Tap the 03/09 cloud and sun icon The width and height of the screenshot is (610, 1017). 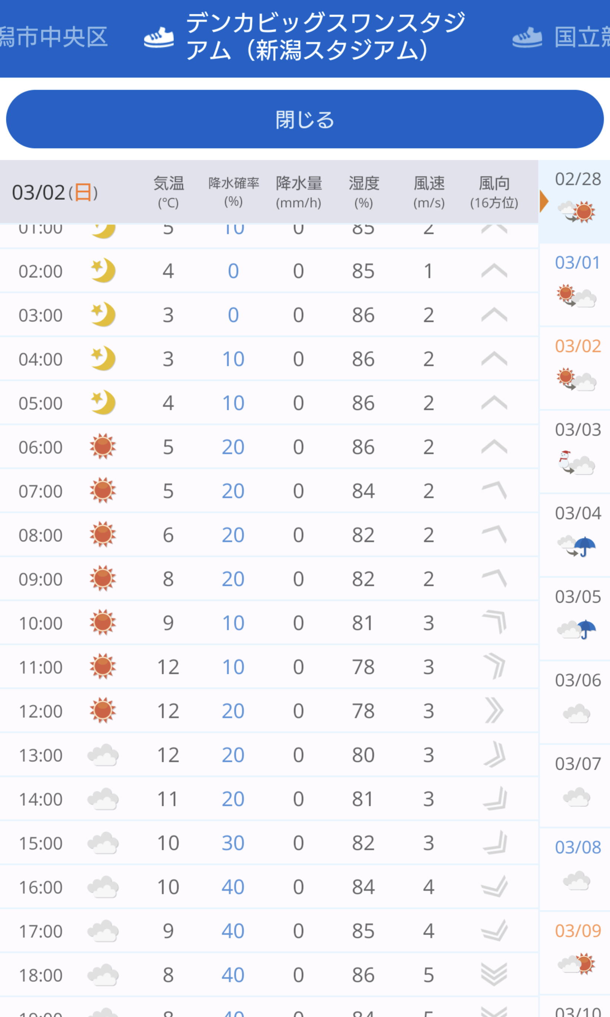point(576,963)
